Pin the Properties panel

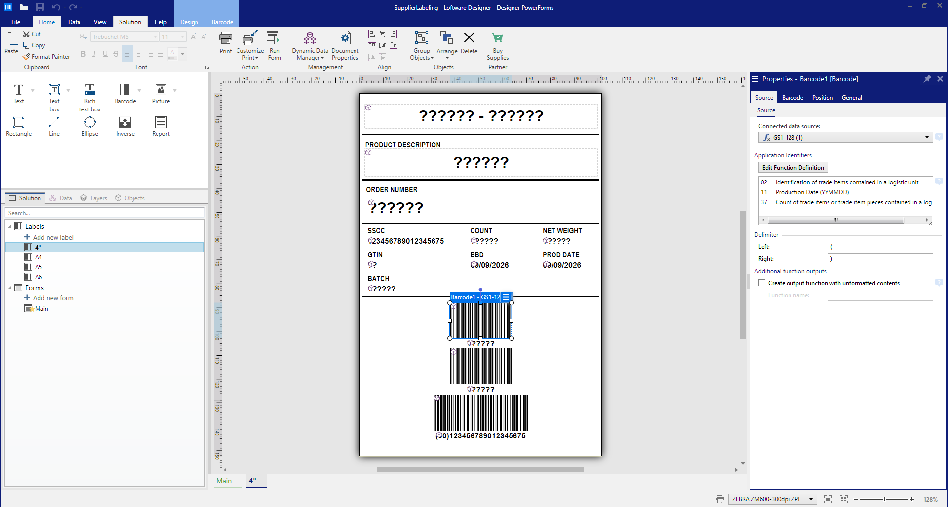[927, 79]
